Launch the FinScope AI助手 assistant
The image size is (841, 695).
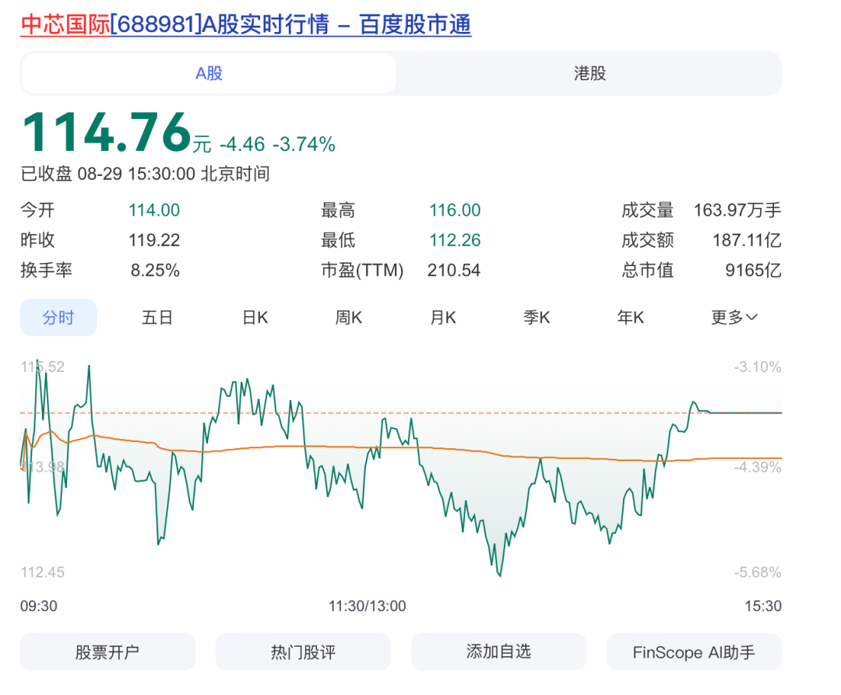click(694, 652)
